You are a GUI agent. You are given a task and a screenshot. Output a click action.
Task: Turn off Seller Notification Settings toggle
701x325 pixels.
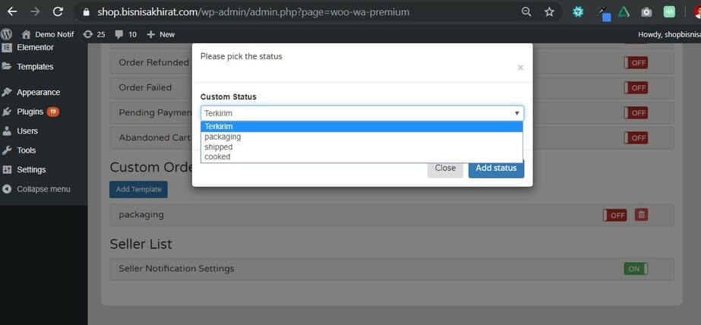coord(635,268)
